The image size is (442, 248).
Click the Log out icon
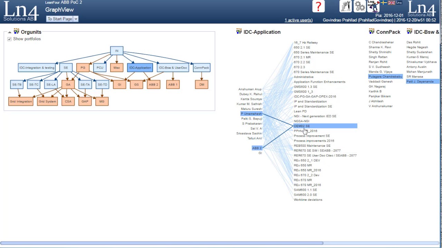coord(373,6)
